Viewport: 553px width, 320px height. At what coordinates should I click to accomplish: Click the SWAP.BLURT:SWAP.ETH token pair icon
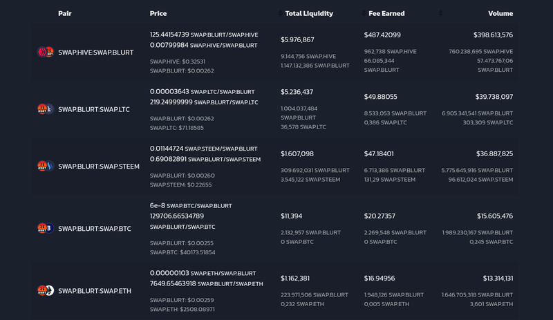click(46, 290)
